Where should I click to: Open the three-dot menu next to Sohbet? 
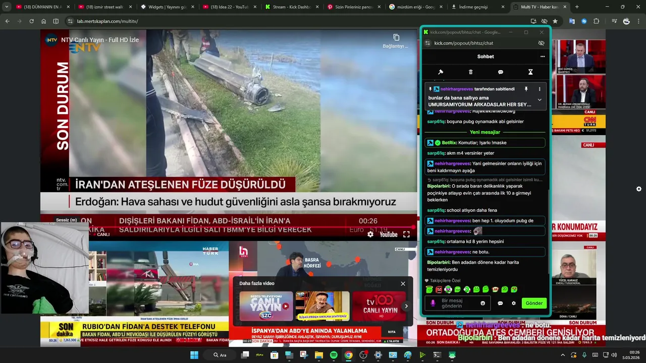(x=543, y=56)
